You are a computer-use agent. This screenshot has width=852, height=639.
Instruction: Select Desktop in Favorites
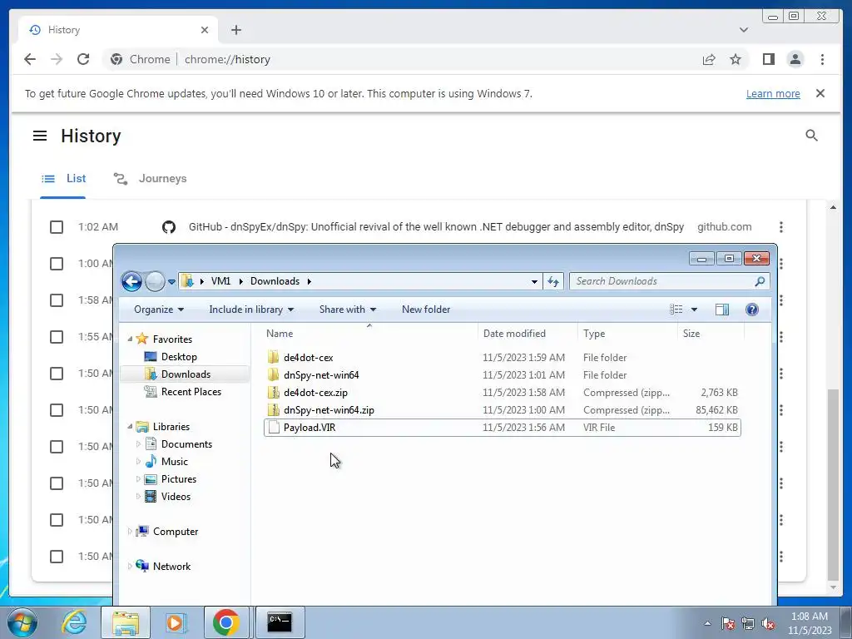coord(178,357)
